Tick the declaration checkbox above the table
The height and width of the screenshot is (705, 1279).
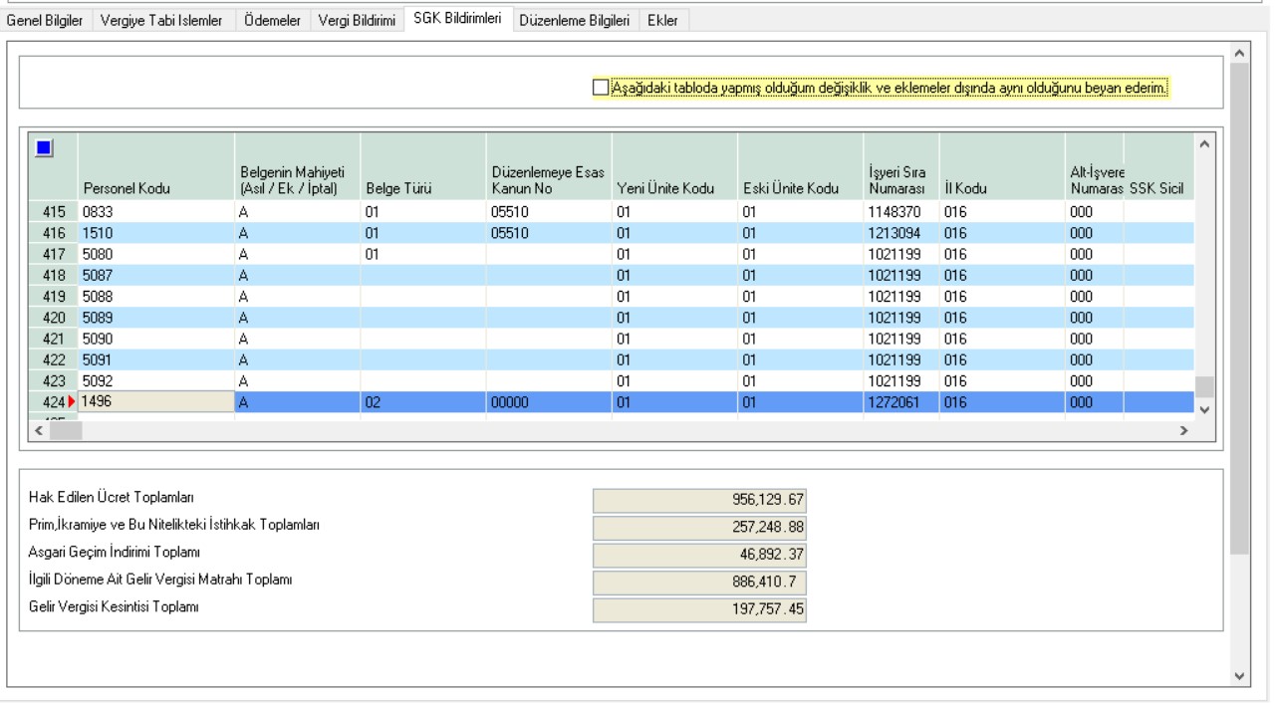click(600, 88)
